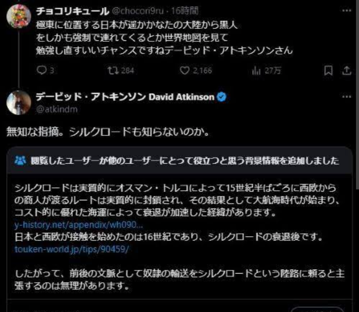This screenshot has height=312, width=359.
Task: Follow the touken-world.jp/tips/90459 link
Action: (x=72, y=249)
